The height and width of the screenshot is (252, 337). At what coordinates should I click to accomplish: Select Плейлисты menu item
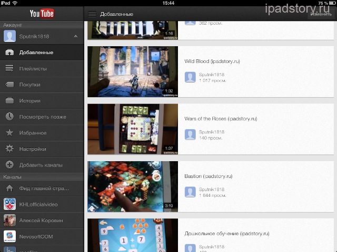pos(42,69)
